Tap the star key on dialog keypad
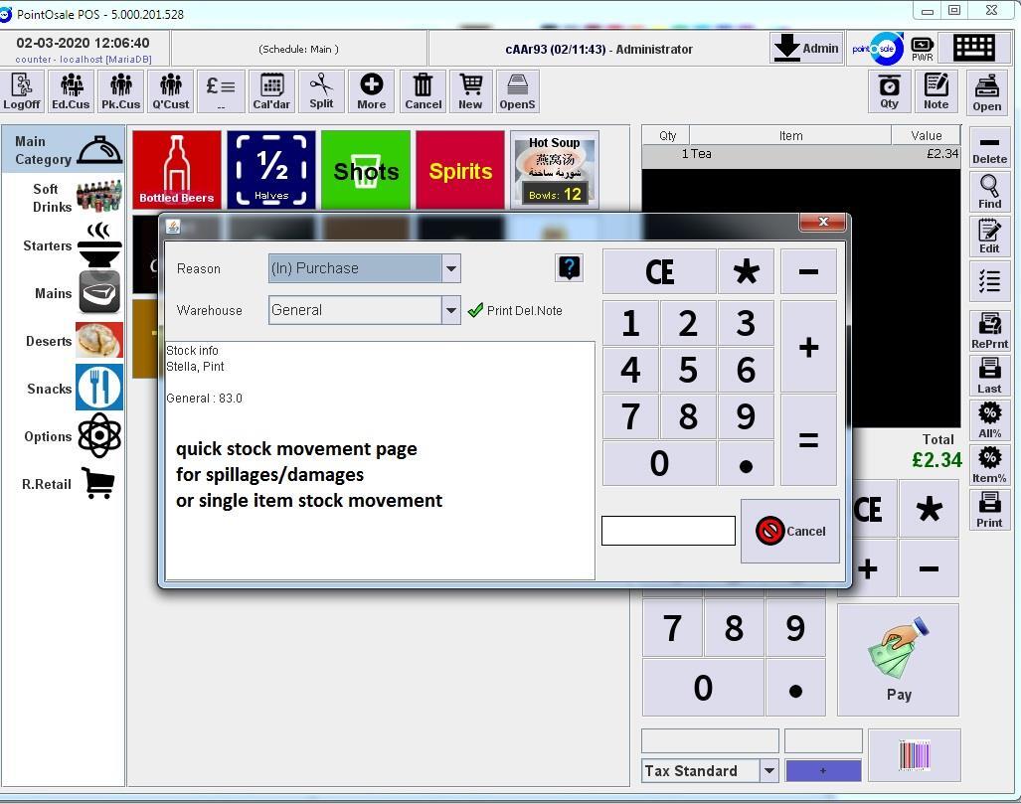The image size is (1021, 804). 746,271
